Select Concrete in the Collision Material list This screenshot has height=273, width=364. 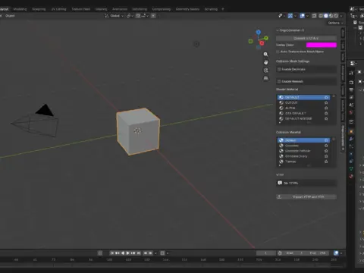coord(303,146)
